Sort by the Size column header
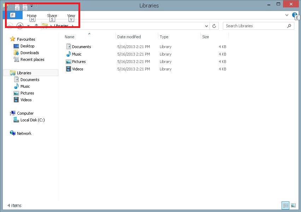Screen dimensions: 301x212 pos(205,37)
